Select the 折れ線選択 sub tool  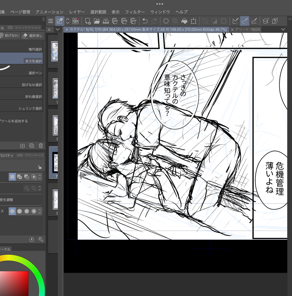(x=21, y=94)
